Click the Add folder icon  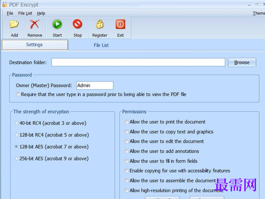(x=14, y=24)
